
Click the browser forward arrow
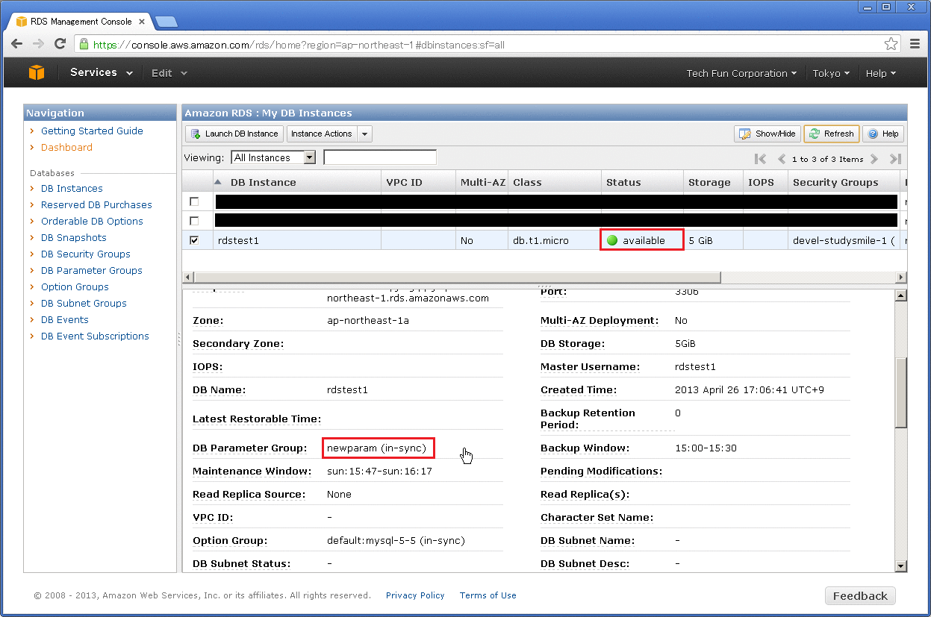39,44
